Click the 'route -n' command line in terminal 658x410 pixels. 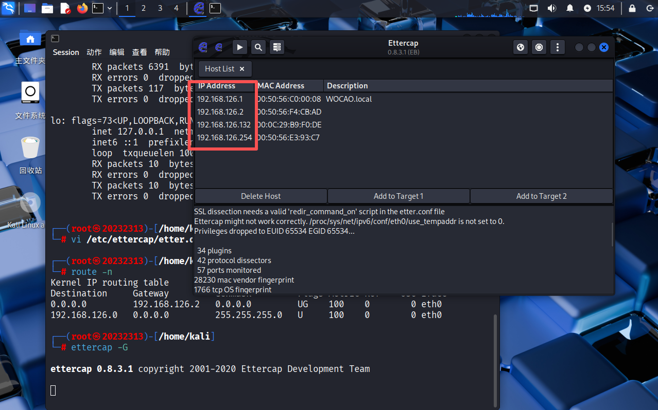[x=92, y=272]
